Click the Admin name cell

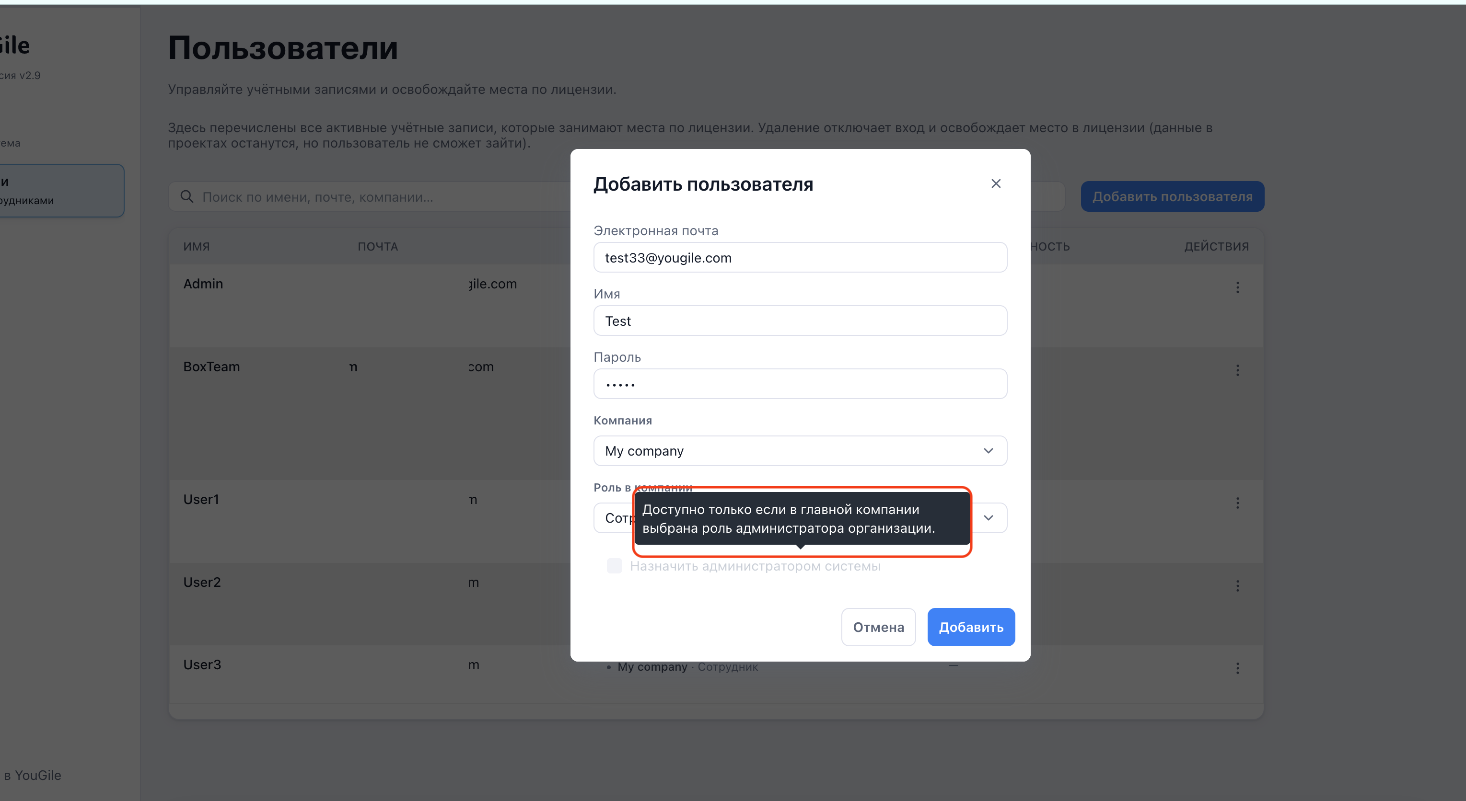[x=203, y=283]
